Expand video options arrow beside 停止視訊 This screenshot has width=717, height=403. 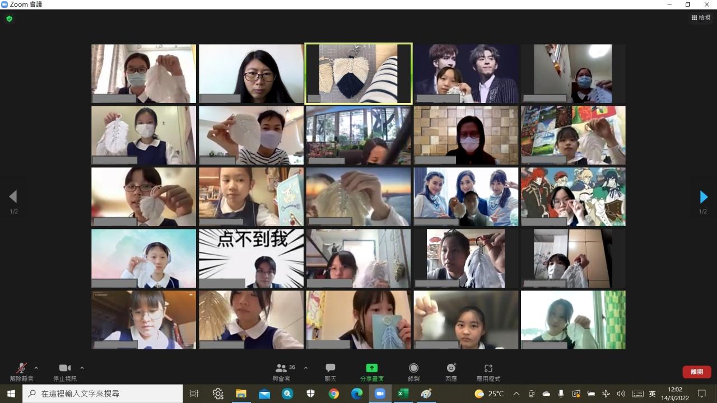click(x=82, y=368)
